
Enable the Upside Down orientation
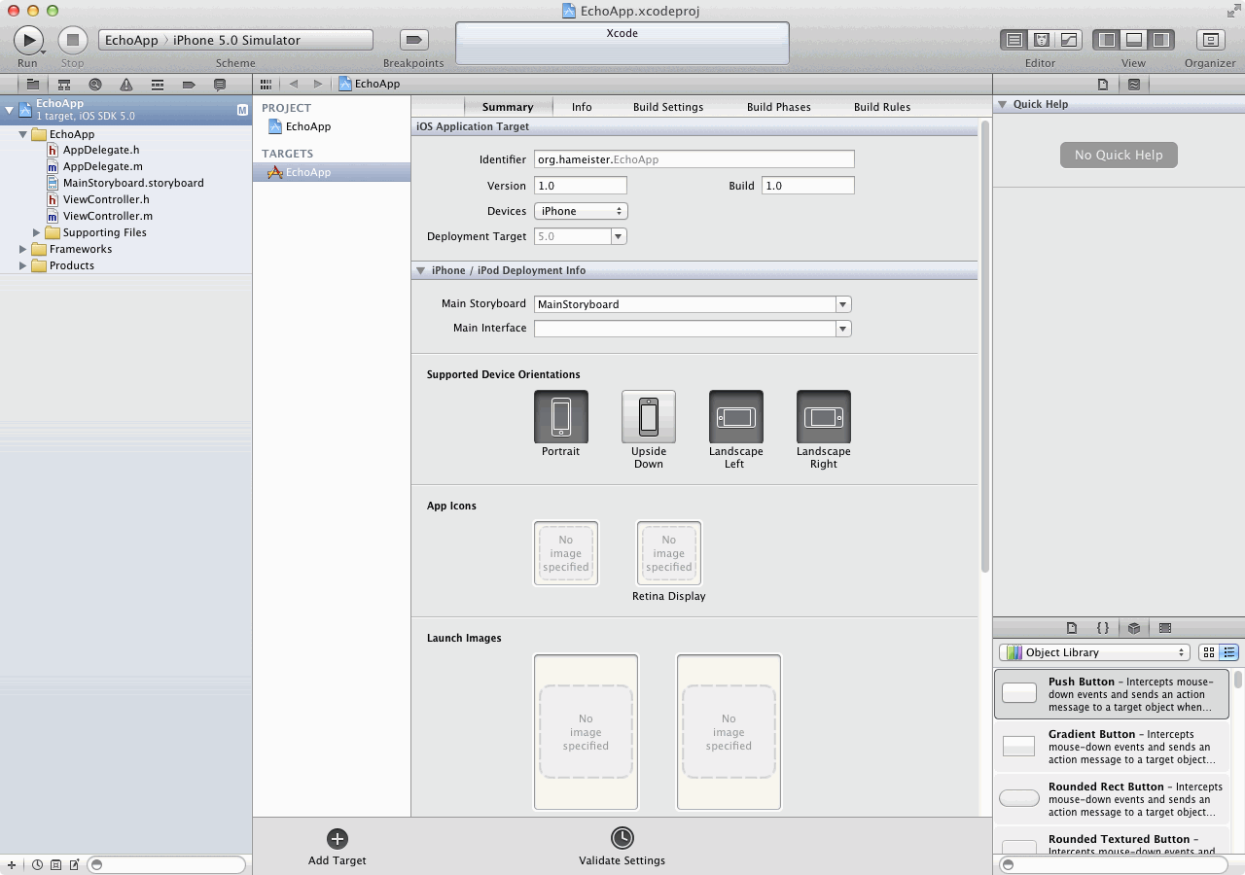[649, 417]
